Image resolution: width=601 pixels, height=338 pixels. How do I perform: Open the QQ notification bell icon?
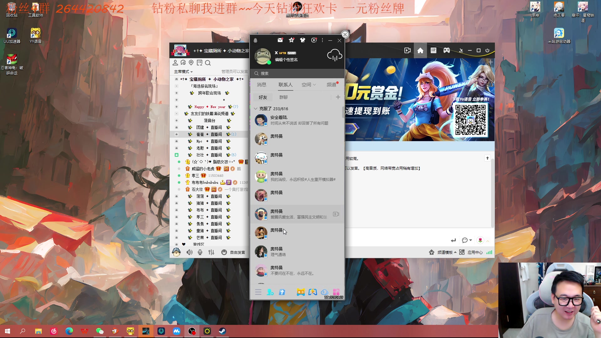click(x=255, y=40)
